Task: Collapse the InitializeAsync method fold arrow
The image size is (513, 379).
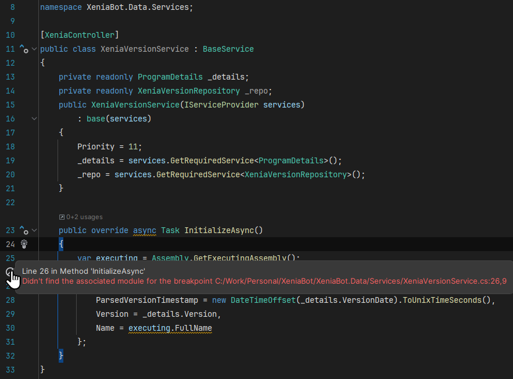Action: point(34,231)
